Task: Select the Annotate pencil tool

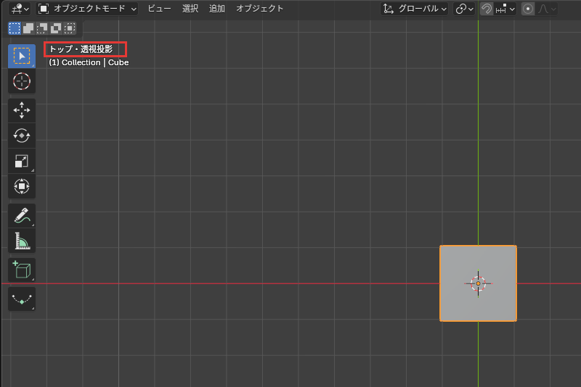Action: tap(22, 215)
